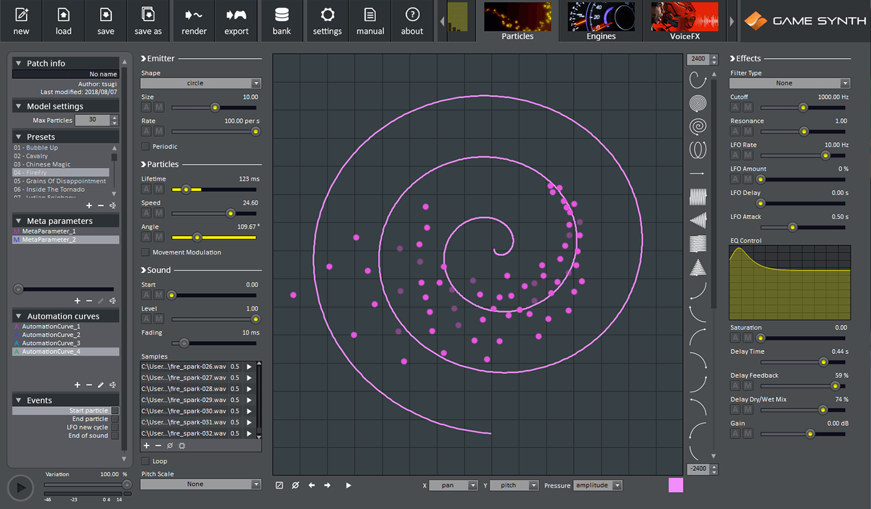Toggle the M meta button for Emitter Size
The height and width of the screenshot is (509, 871).
[x=159, y=107]
